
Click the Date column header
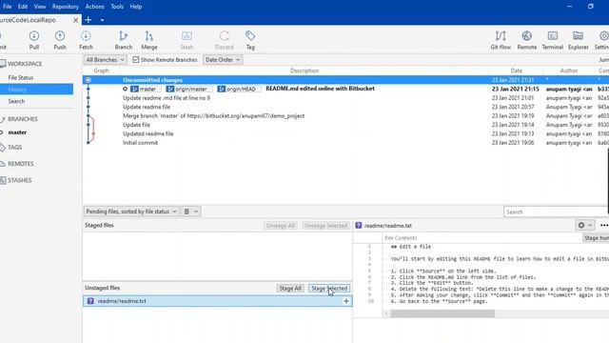(x=516, y=71)
